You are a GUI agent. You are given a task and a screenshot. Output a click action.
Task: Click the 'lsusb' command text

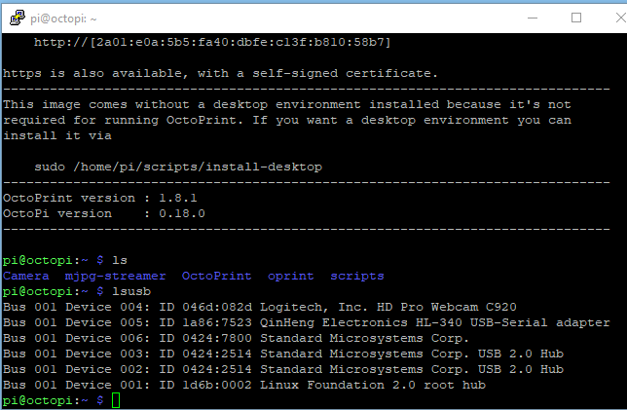131,292
